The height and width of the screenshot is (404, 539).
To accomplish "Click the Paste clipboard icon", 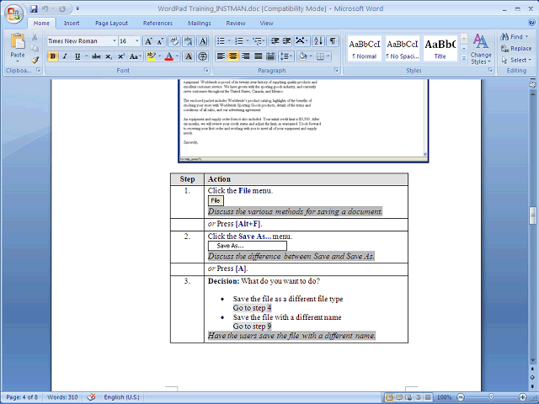I will click(x=18, y=40).
